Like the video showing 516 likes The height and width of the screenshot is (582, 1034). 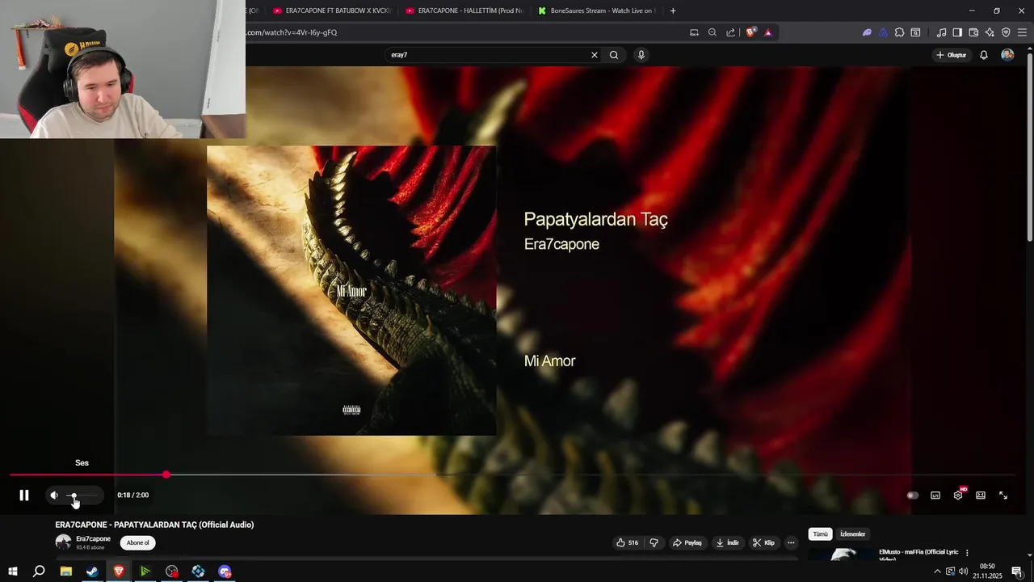[628, 542]
